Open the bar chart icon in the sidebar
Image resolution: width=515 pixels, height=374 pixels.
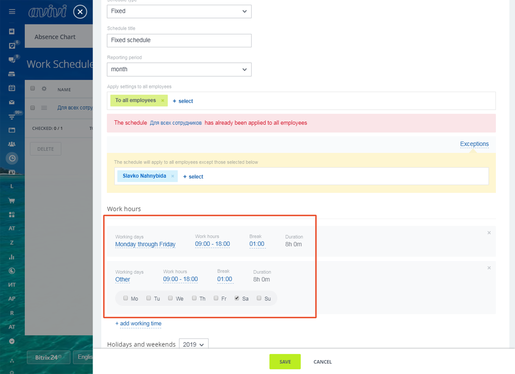[12, 257]
